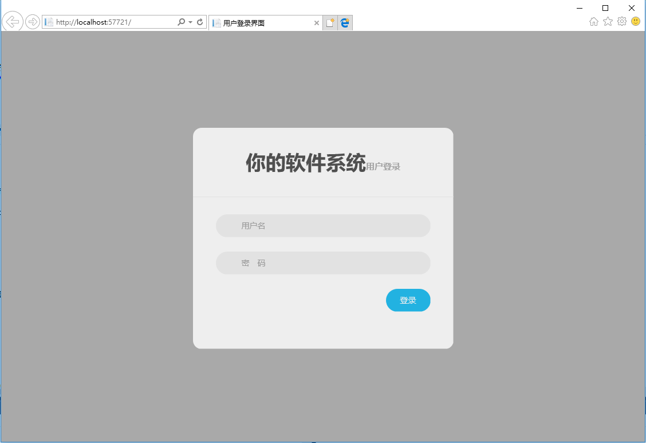The width and height of the screenshot is (646, 443).
Task: Click the search magnifier icon in address bar
Action: click(181, 22)
